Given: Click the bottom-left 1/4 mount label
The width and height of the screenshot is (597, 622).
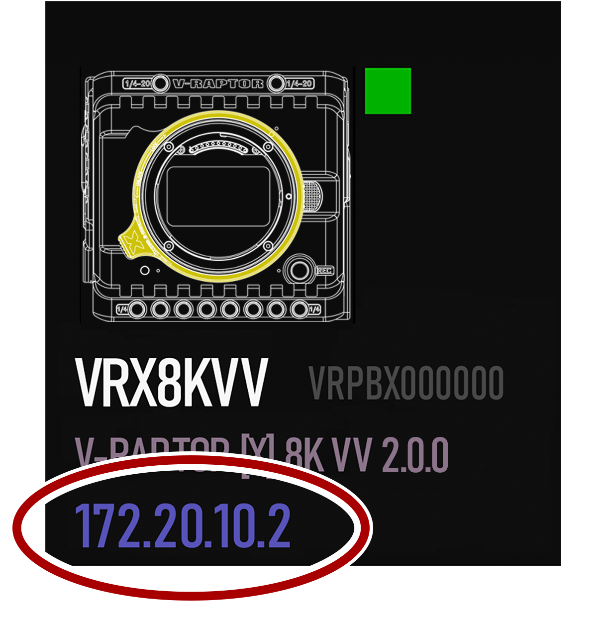Looking at the screenshot, I should pos(122,310).
